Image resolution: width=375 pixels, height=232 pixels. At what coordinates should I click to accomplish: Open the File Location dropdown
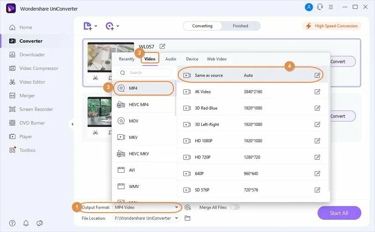pos(146,218)
